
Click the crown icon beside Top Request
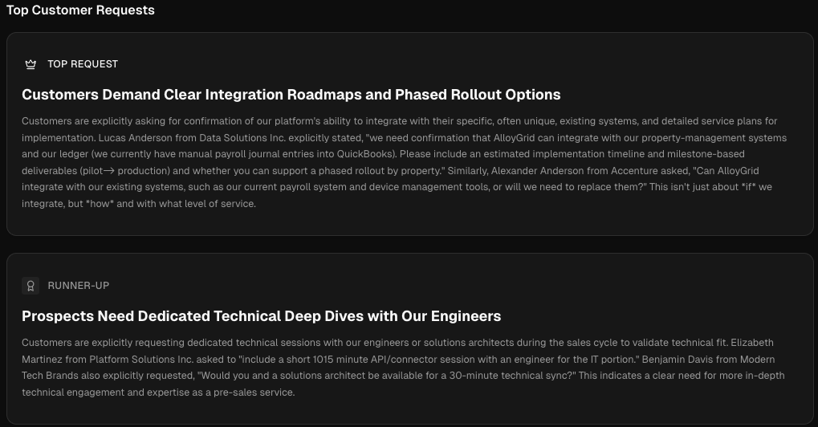tap(31, 64)
